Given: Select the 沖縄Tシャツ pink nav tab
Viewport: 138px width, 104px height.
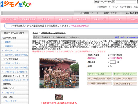Looking at the screenshot, I should pos(100,19).
